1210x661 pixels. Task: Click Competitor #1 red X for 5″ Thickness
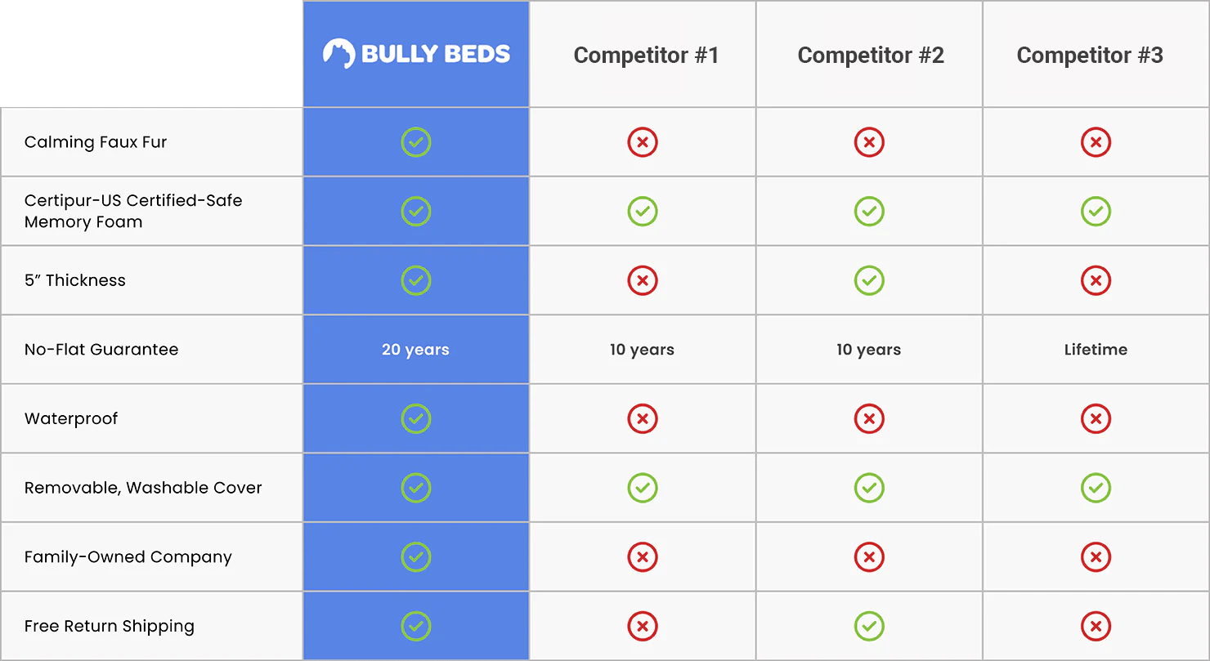point(643,280)
